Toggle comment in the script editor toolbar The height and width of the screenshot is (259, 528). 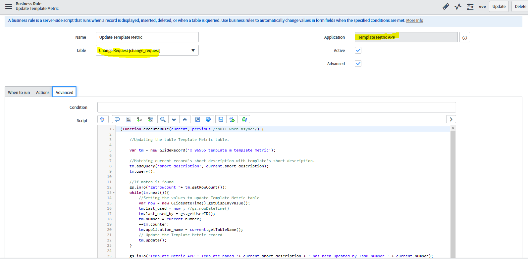coord(117,119)
